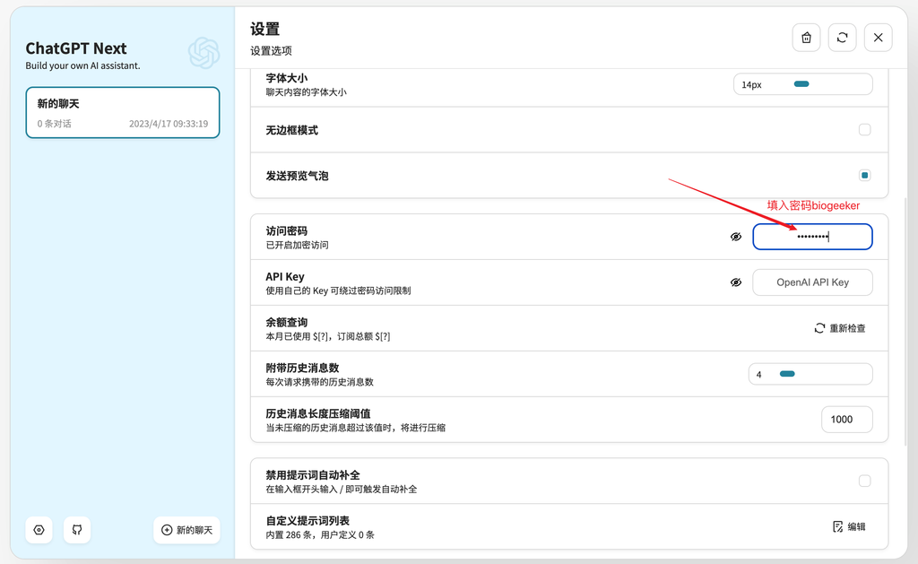
Task: Click the 余额查询 label text
Action: pos(286,322)
